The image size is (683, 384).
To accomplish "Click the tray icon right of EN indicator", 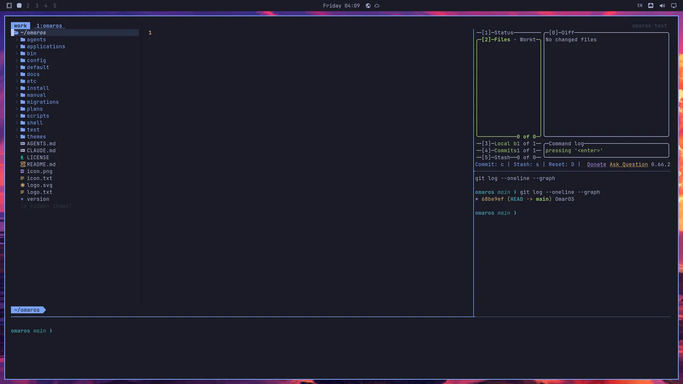I will 651,6.
